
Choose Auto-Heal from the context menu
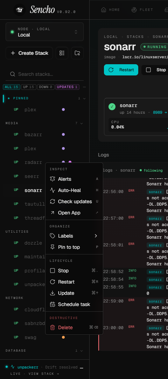[x=74, y=190]
